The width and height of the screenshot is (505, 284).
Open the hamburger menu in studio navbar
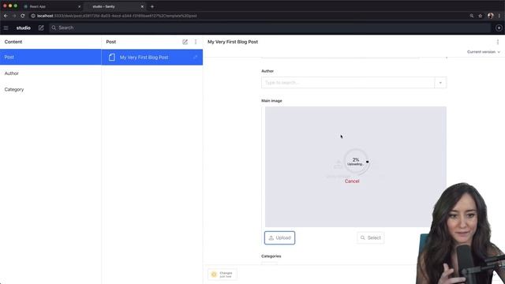(6, 28)
